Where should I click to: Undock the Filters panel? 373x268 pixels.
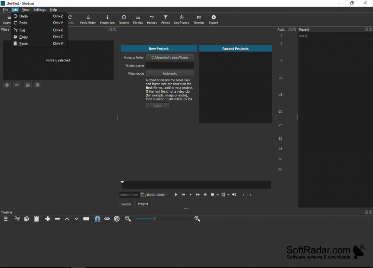coord(110,29)
